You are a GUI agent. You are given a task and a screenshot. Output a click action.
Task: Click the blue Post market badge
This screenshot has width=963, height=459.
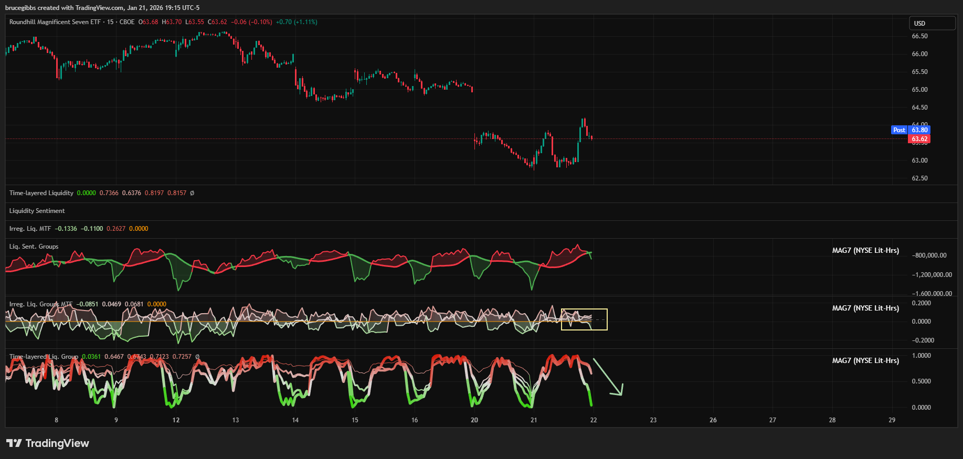pos(899,130)
